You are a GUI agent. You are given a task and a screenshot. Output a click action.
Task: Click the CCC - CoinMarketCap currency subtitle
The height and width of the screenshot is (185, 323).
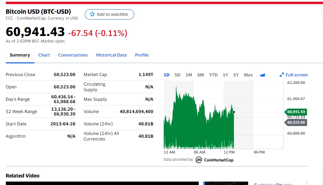(x=42, y=18)
